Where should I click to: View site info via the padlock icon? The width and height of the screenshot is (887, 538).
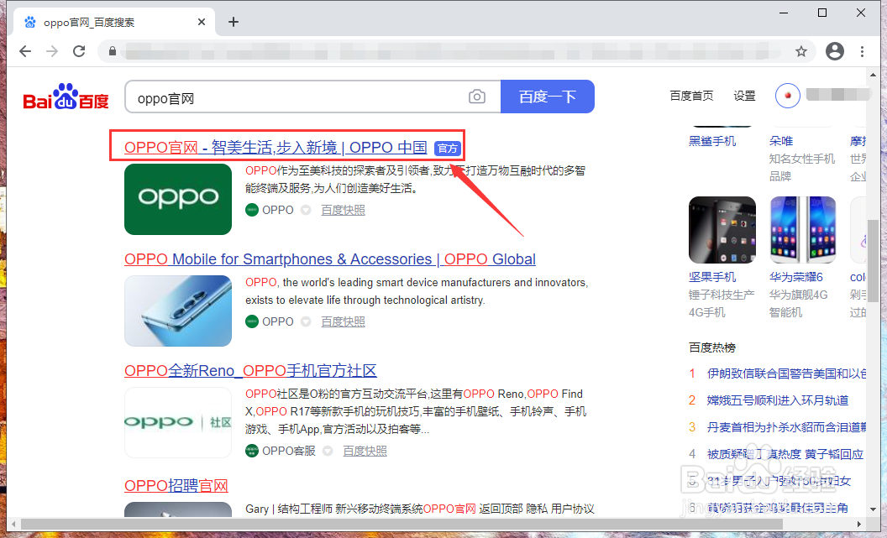[x=113, y=51]
